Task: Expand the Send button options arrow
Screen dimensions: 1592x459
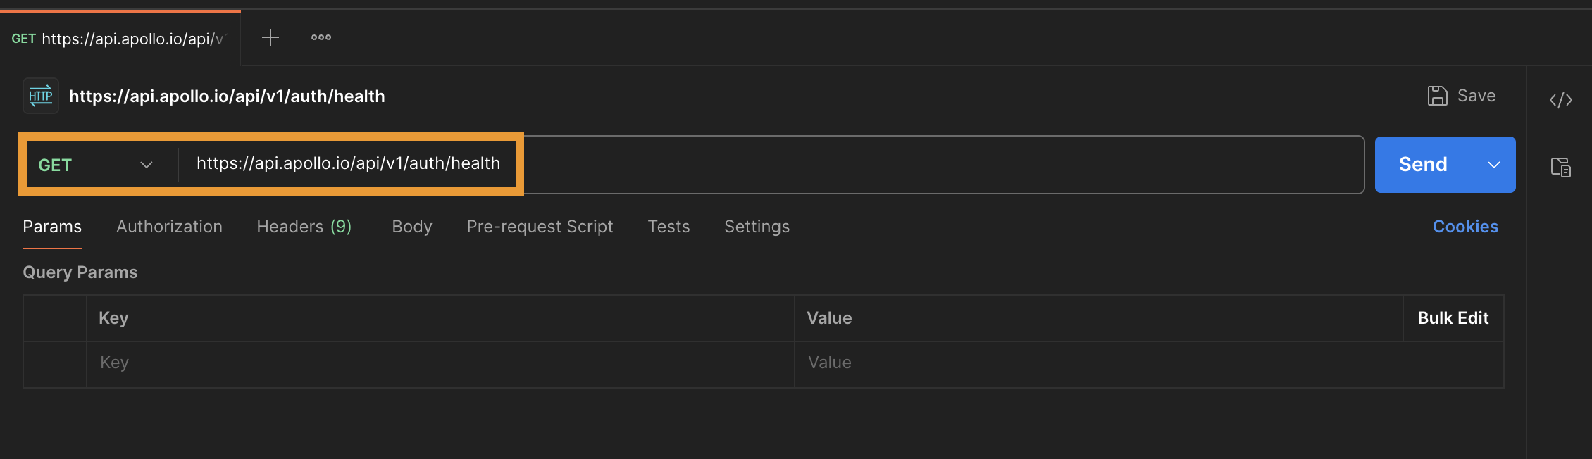Action: [1493, 165]
